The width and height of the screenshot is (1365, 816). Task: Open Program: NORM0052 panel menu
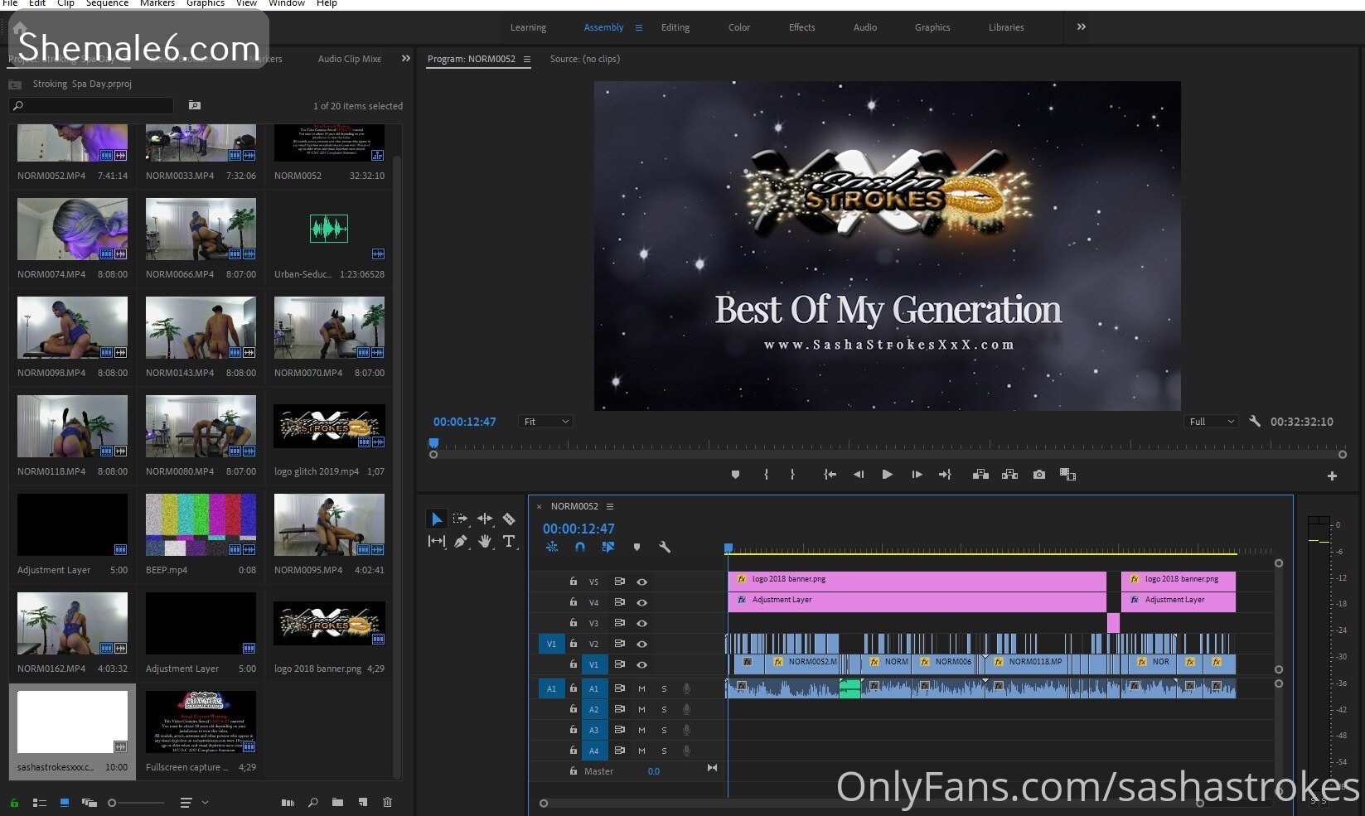pos(526,59)
